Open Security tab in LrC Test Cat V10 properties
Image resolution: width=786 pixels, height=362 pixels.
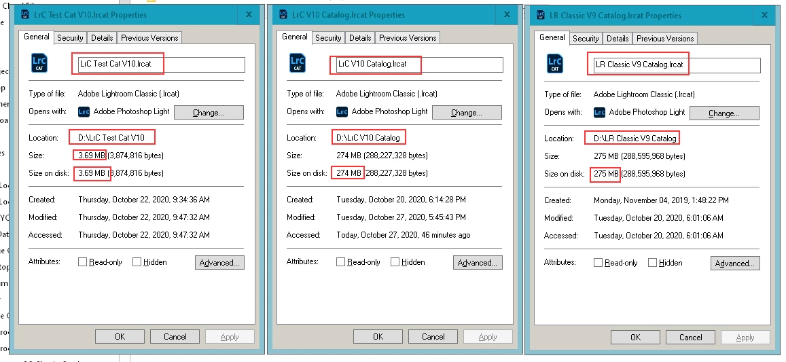point(70,38)
